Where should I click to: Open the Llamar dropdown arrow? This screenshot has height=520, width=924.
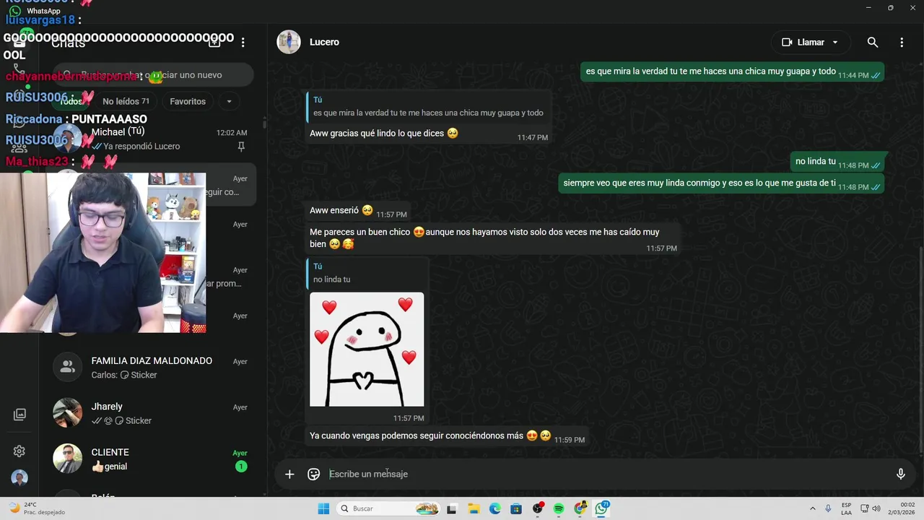coord(836,43)
